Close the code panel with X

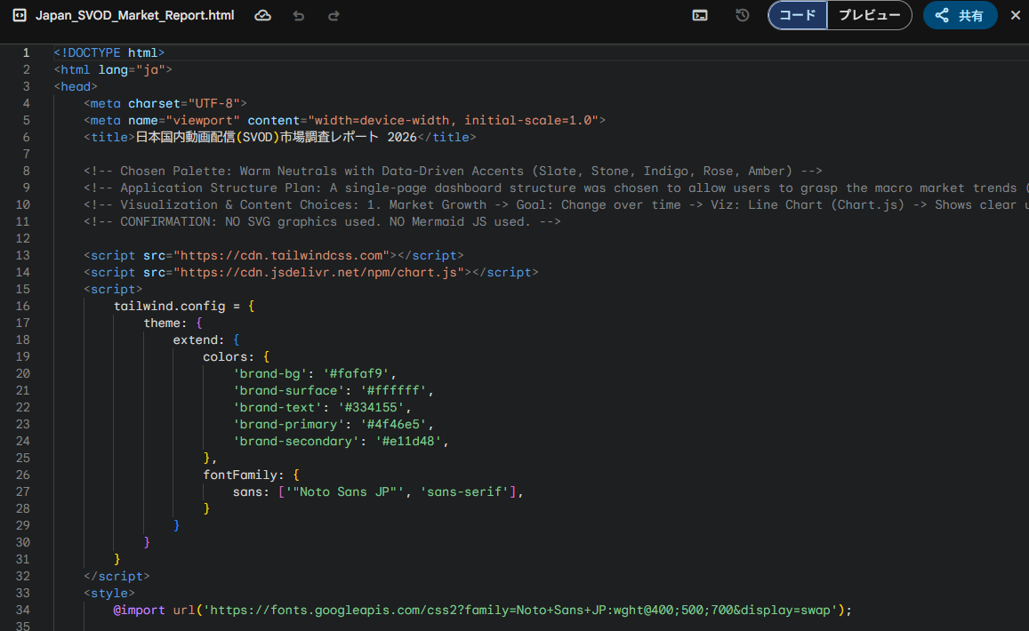1016,16
